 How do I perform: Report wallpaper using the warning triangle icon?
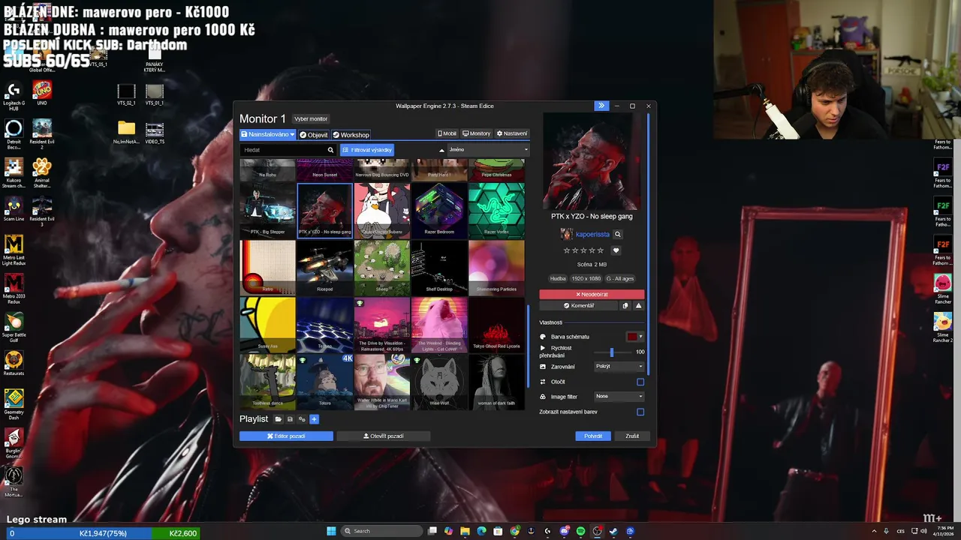pyautogui.click(x=639, y=305)
